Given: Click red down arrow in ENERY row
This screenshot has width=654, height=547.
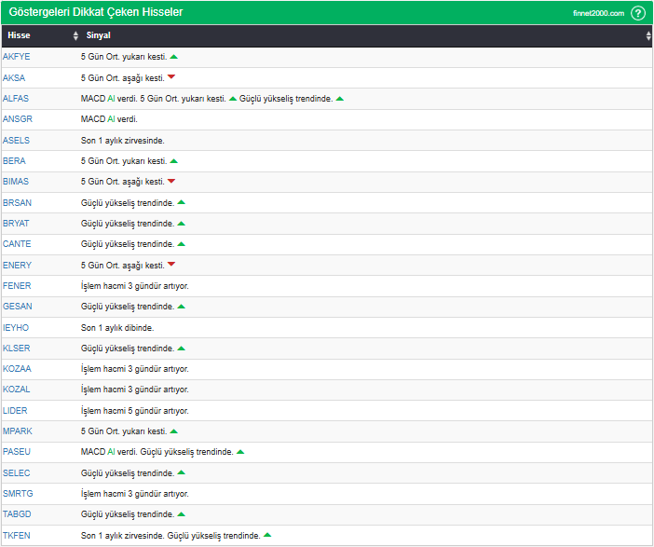Looking at the screenshot, I should point(171,265).
